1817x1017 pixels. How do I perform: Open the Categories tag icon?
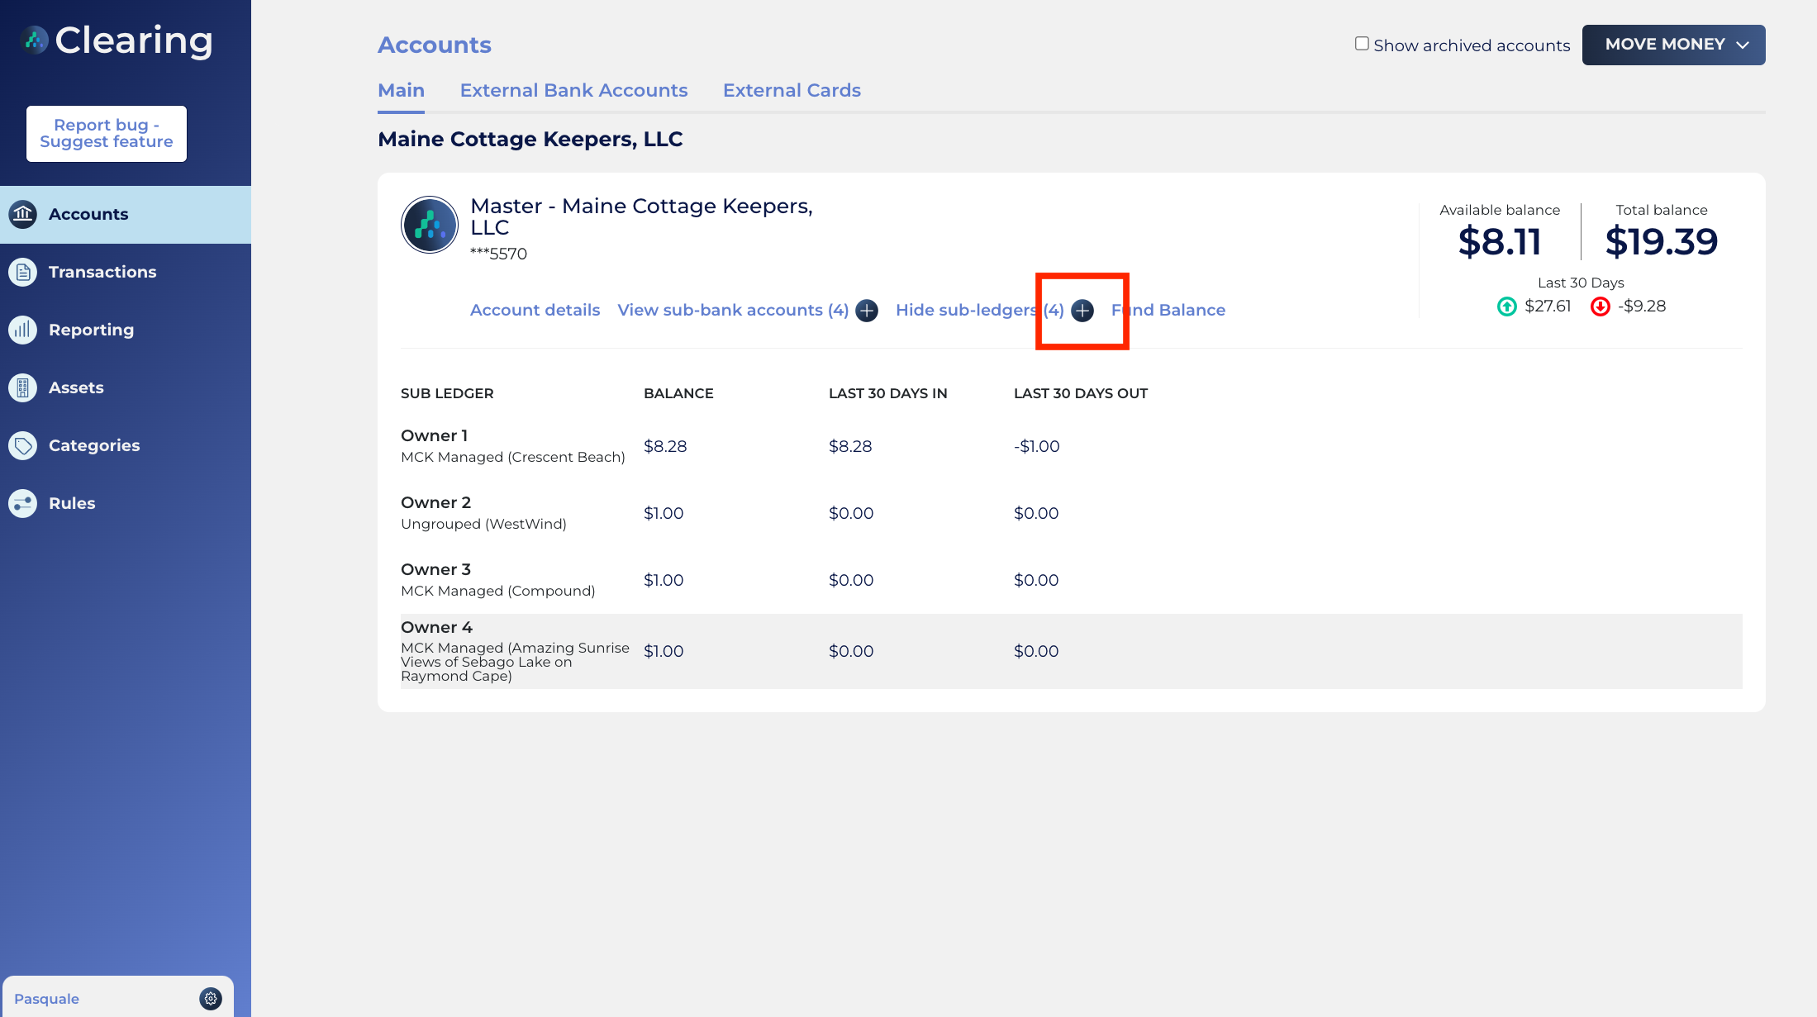(23, 445)
